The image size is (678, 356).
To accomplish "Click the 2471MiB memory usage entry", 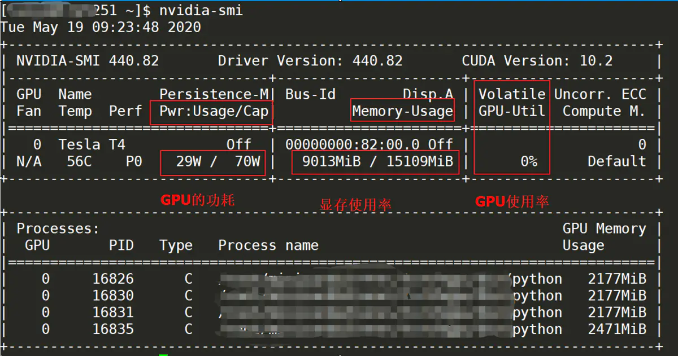I will (x=617, y=329).
